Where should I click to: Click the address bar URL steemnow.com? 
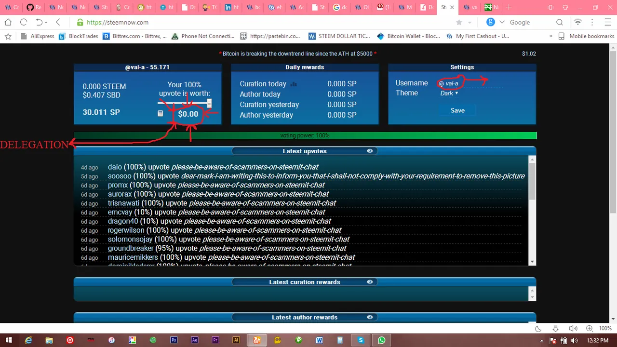(x=118, y=22)
